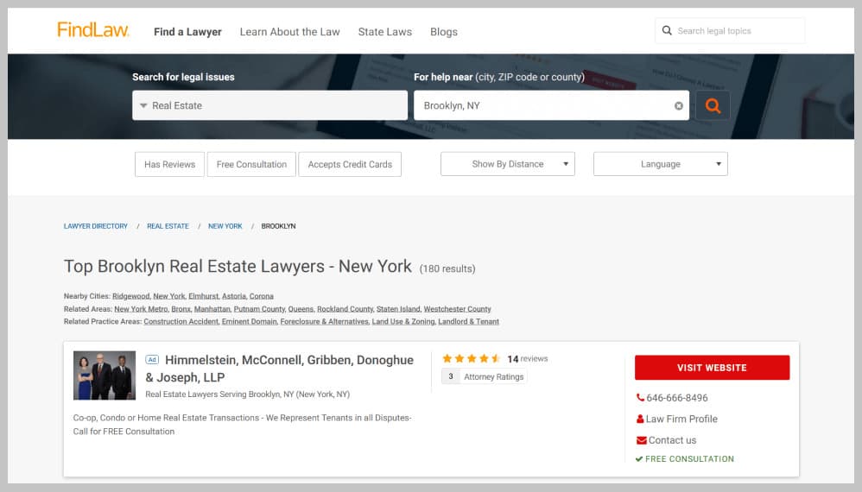Viewport: 862px width, 492px height.
Task: Click the (180 results) count text
Action: 447,269
